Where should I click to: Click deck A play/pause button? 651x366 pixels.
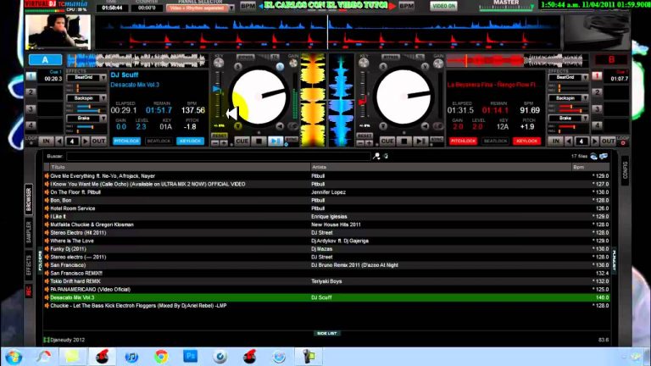pos(275,141)
